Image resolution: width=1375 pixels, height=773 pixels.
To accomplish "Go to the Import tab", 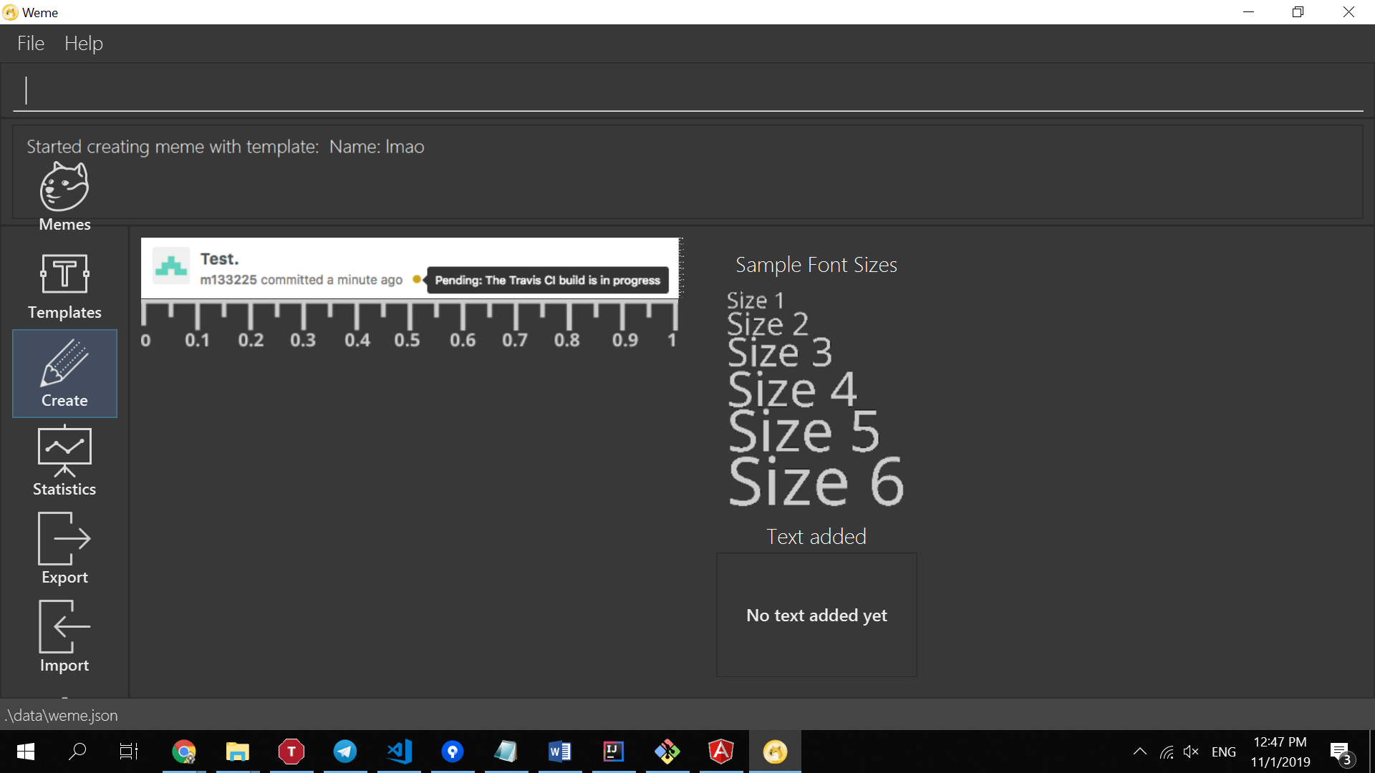I will (x=64, y=638).
